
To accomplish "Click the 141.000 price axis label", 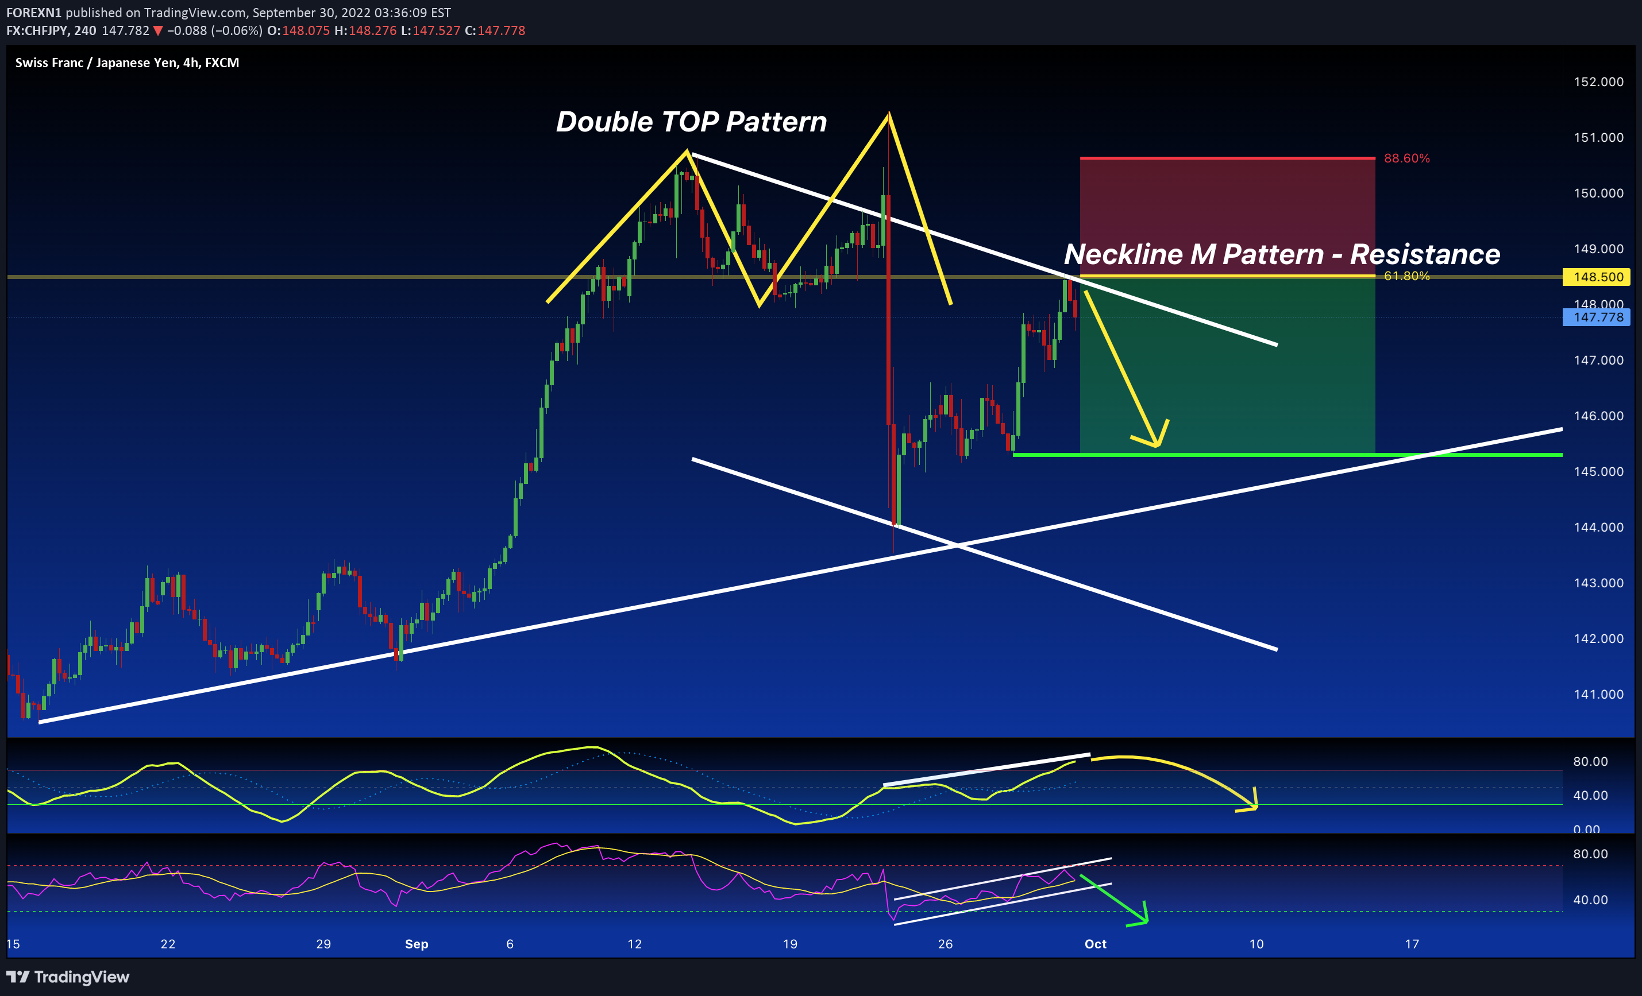I will point(1599,695).
